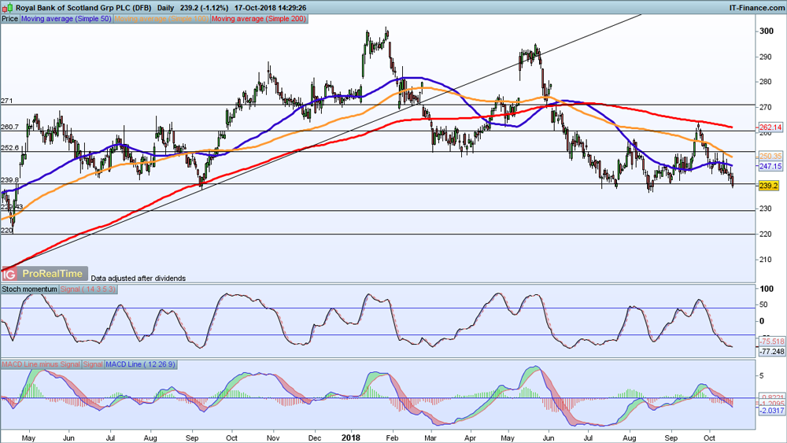Select the MACD Signal legend label
Image resolution: width=787 pixels, height=443 pixels.
92,364
